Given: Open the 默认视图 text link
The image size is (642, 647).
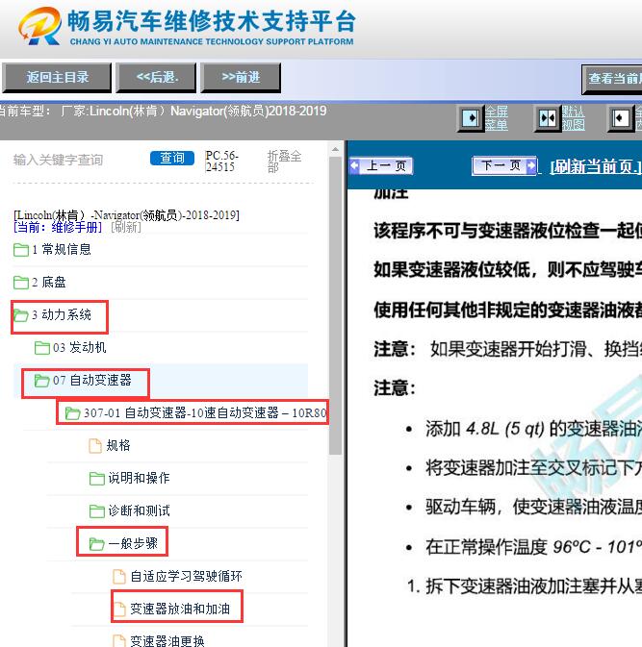Looking at the screenshot, I should (573, 118).
